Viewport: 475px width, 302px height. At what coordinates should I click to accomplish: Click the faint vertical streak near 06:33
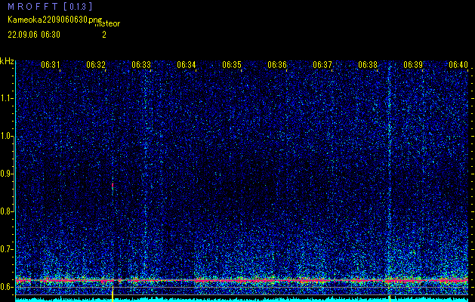146,170
